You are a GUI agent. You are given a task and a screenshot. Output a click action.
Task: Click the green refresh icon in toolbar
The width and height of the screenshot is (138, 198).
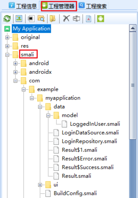tap(7, 18)
